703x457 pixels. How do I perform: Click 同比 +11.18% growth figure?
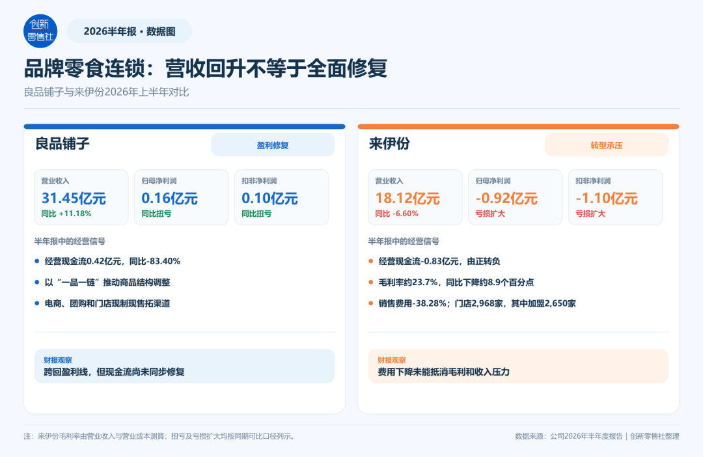[x=66, y=214]
